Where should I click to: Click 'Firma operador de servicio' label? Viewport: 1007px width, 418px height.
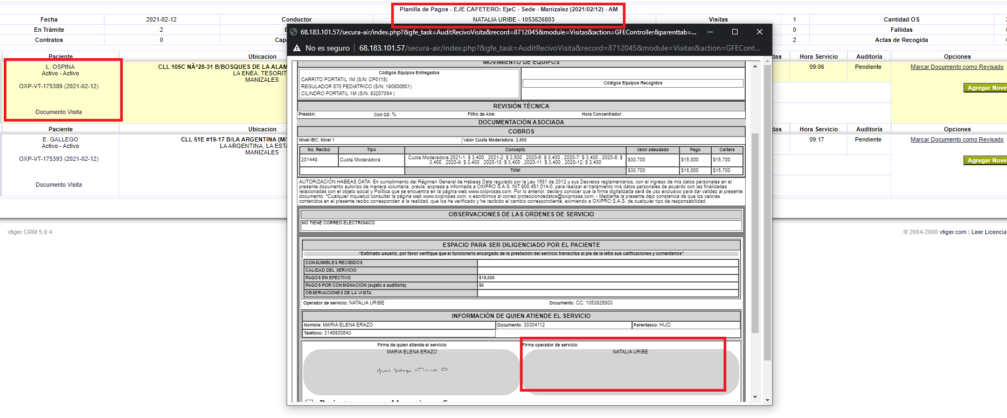coord(550,345)
